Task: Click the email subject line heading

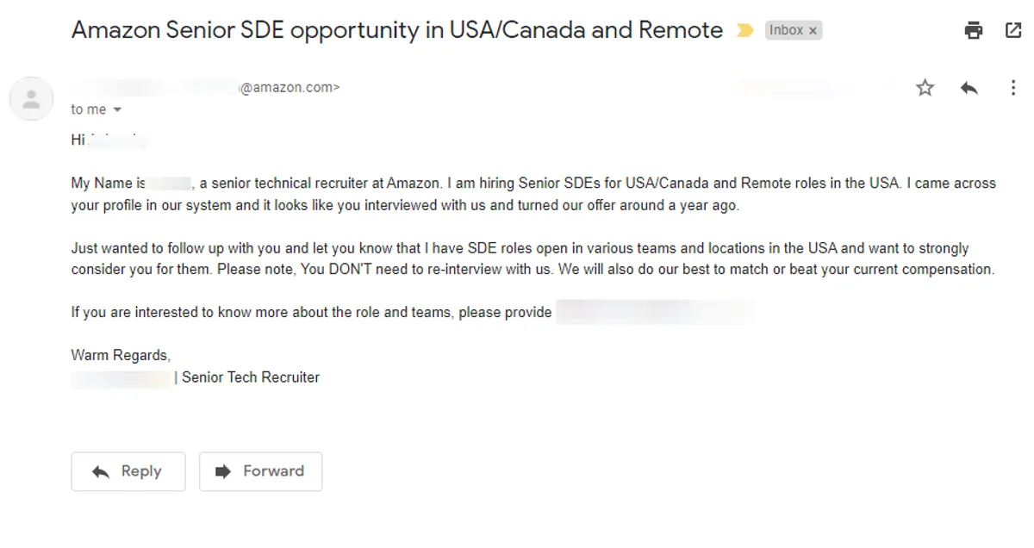Action: [396, 30]
